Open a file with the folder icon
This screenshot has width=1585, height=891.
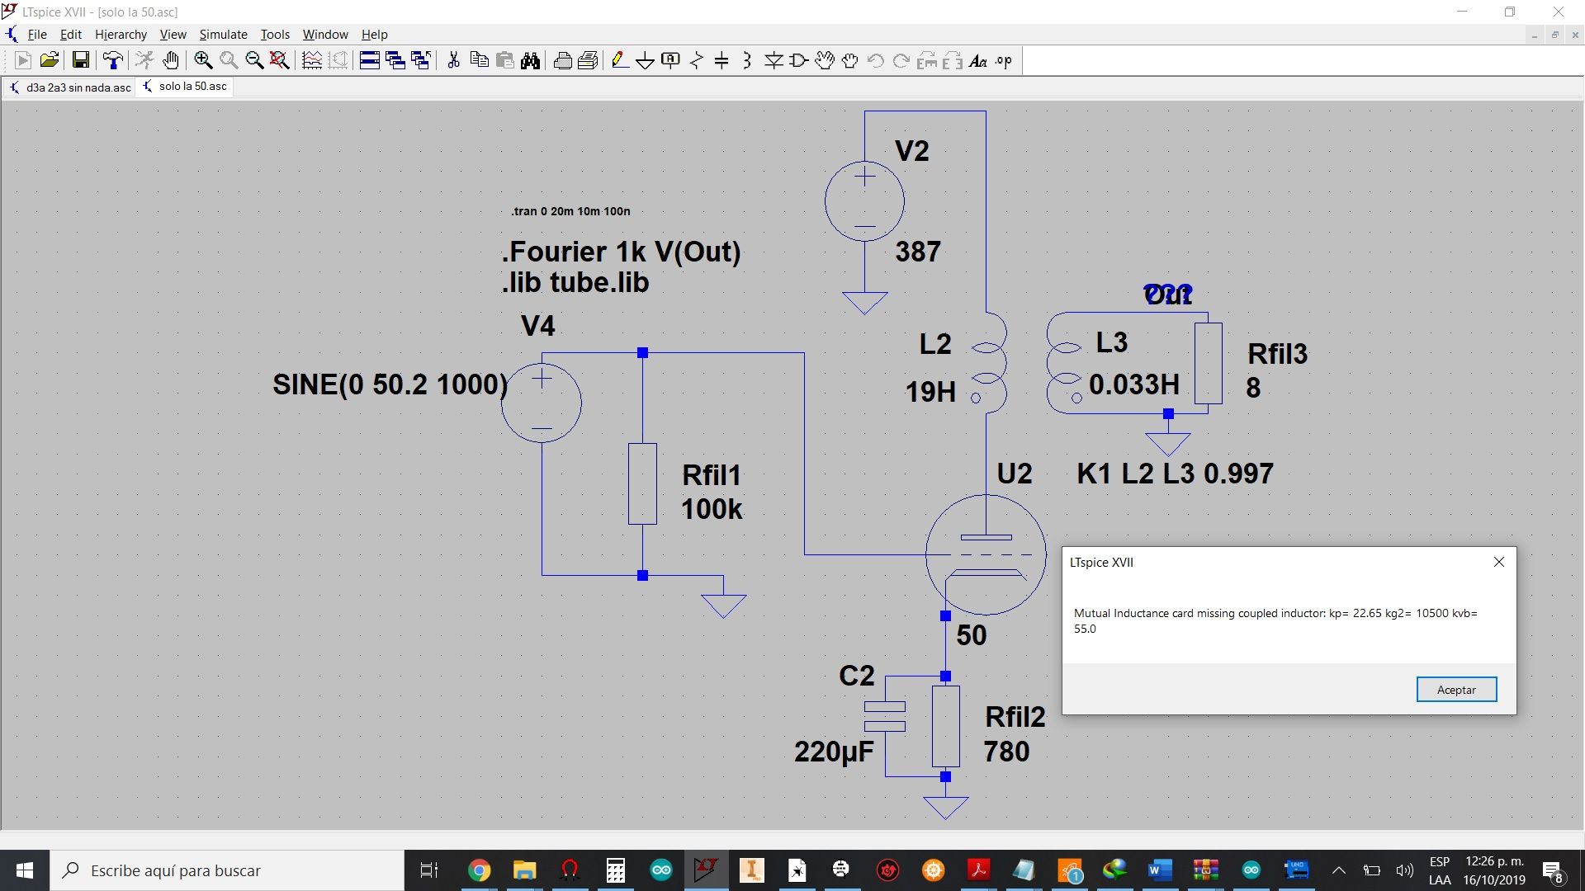(50, 60)
